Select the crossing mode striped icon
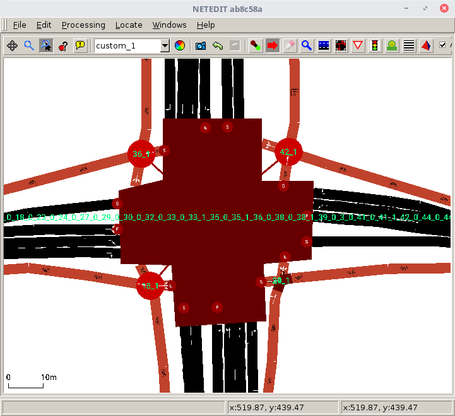The height and width of the screenshot is (416, 455). click(409, 45)
